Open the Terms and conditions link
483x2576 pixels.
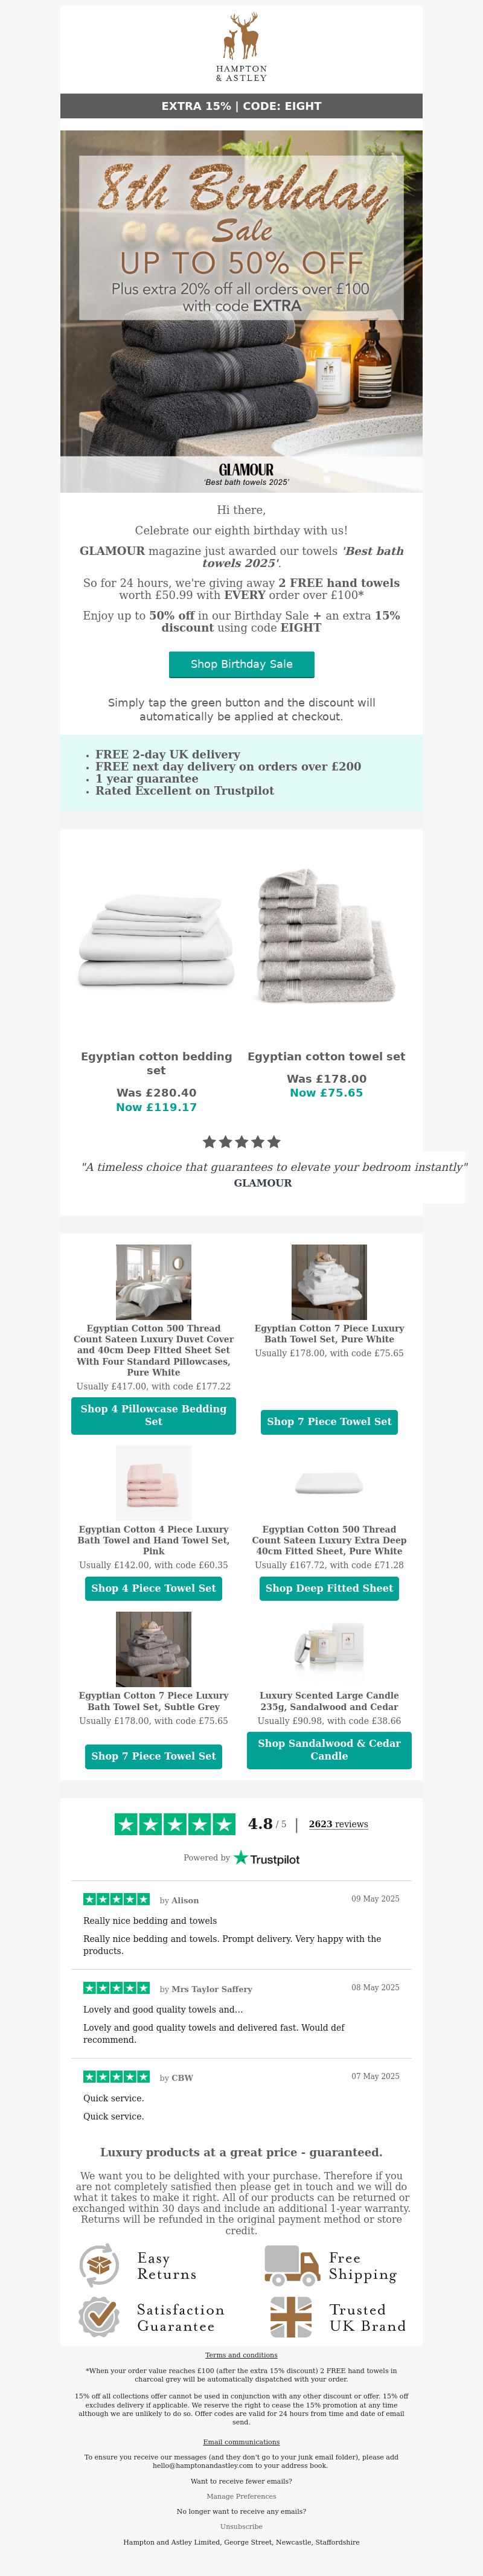click(241, 2355)
